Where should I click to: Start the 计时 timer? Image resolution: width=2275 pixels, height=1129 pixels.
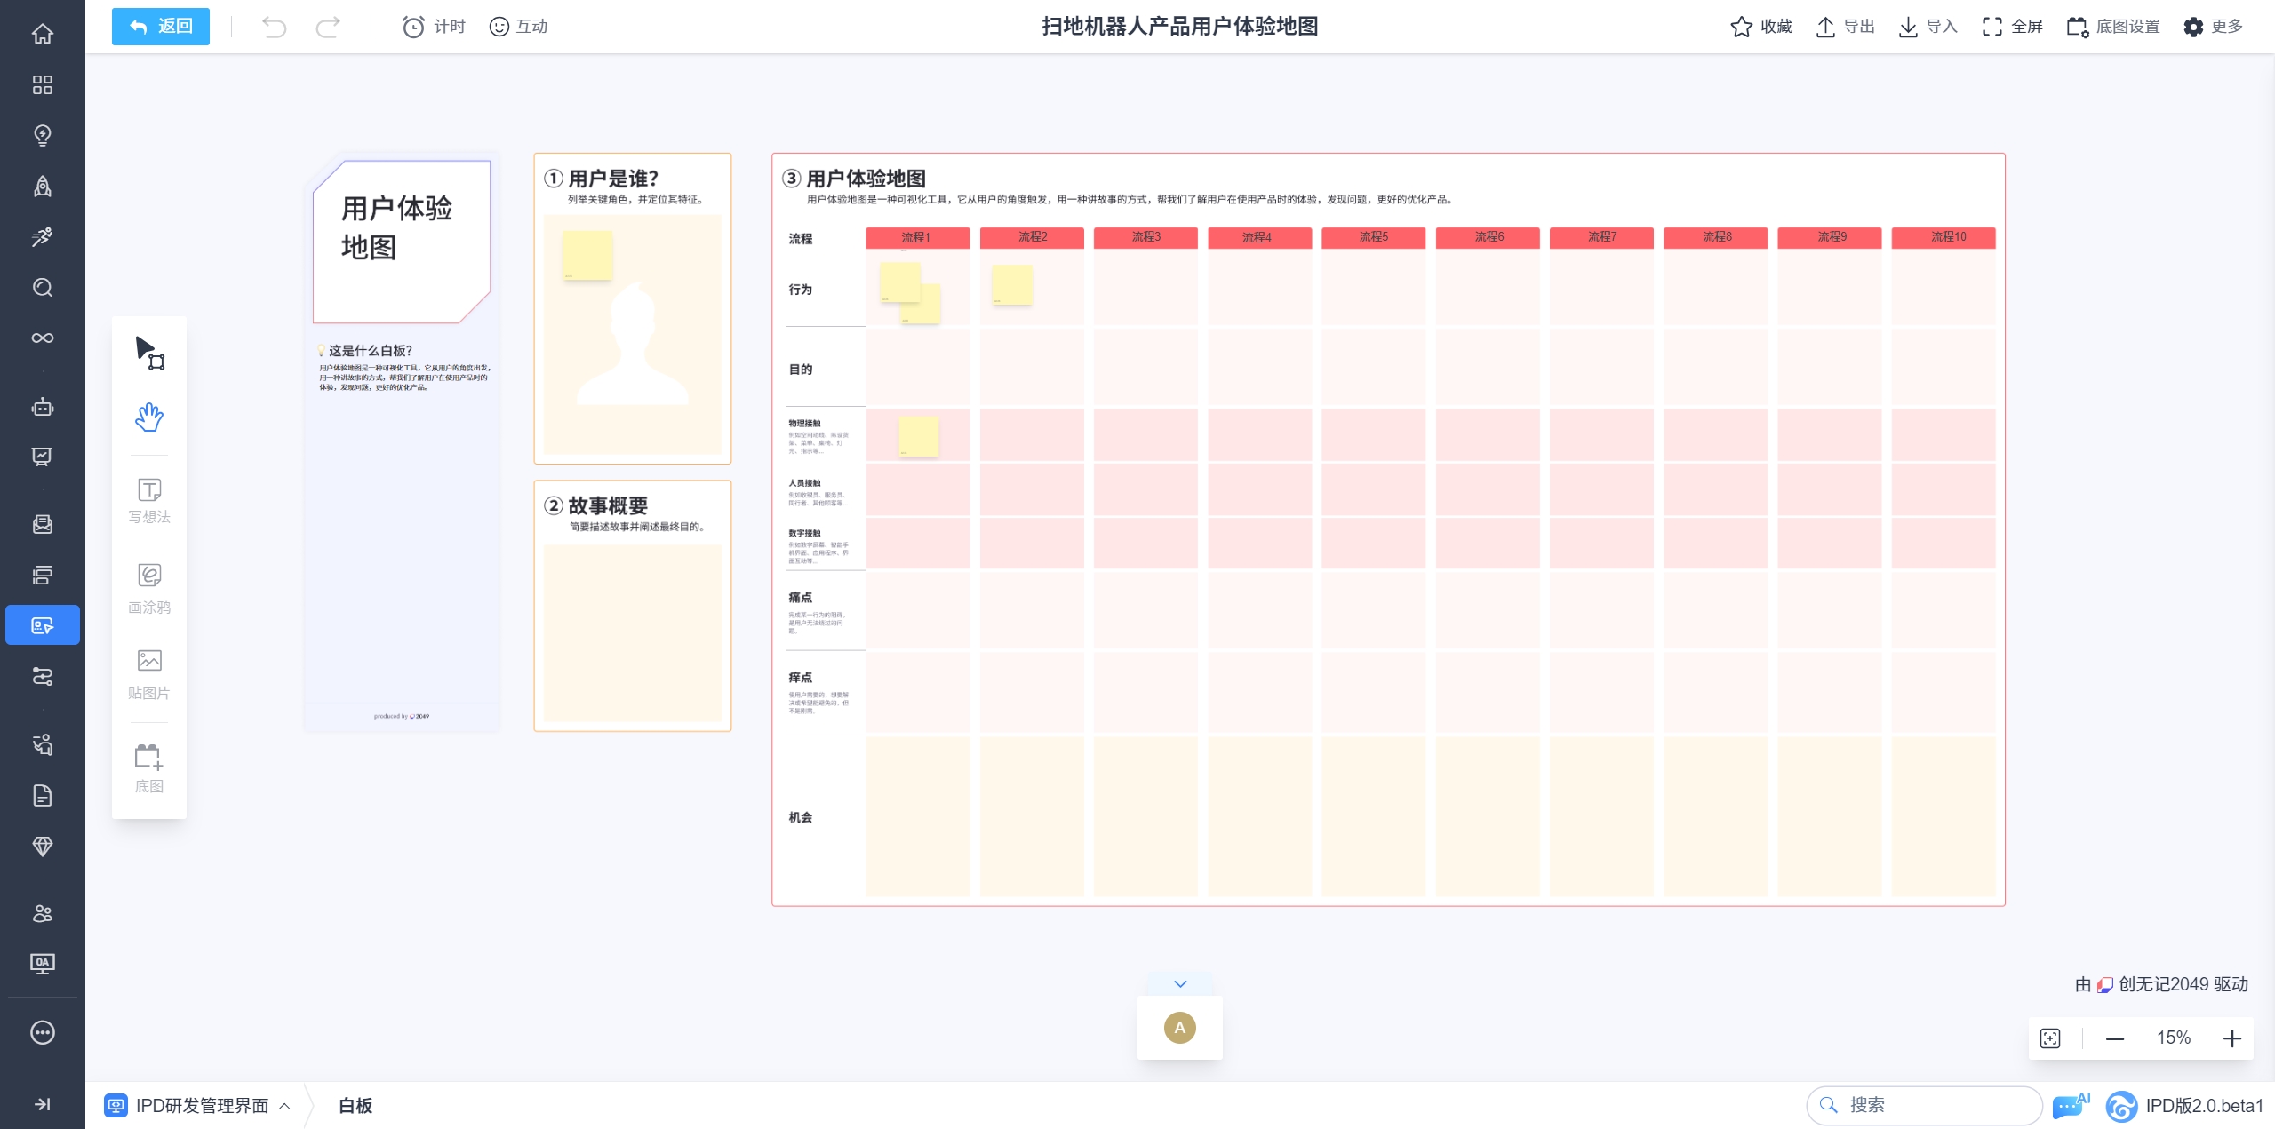[434, 27]
